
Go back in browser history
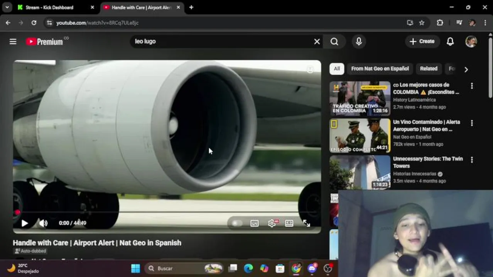tap(8, 23)
